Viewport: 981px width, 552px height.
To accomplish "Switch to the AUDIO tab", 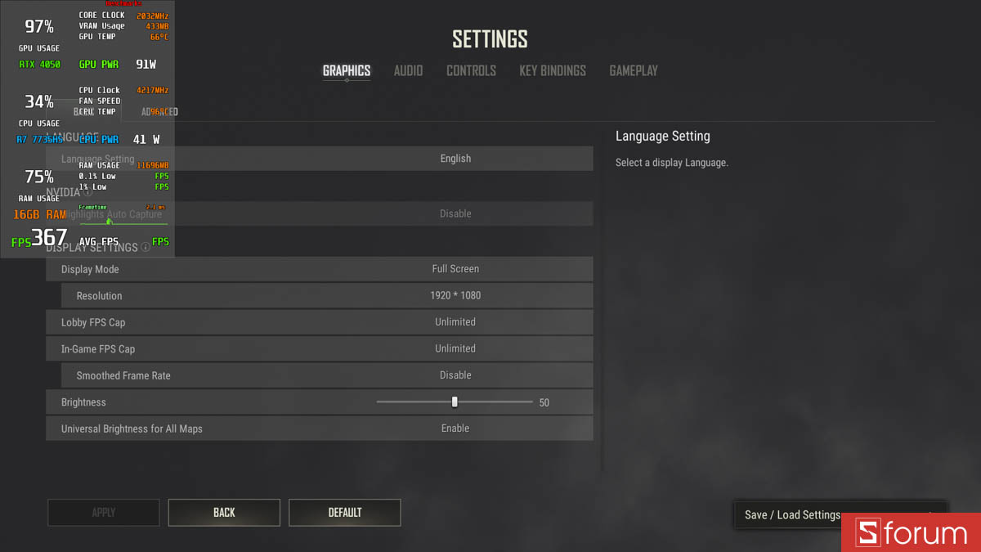I will [408, 70].
